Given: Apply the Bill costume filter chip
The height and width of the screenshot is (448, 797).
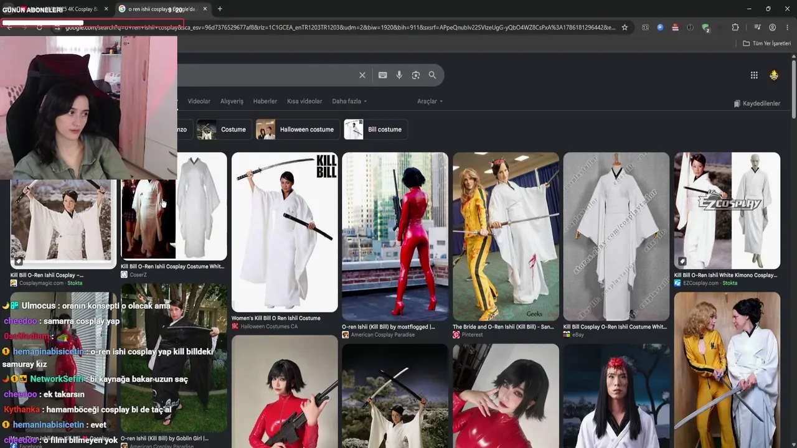Looking at the screenshot, I should [x=375, y=129].
